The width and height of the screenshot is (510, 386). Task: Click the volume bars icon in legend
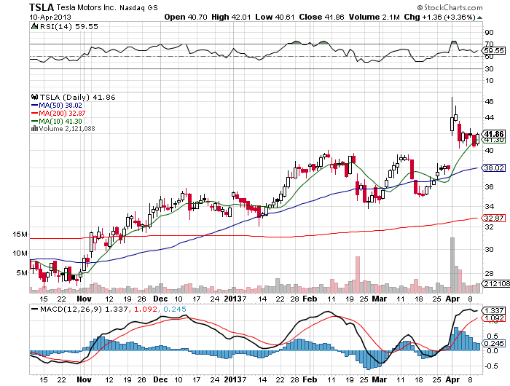(34, 128)
